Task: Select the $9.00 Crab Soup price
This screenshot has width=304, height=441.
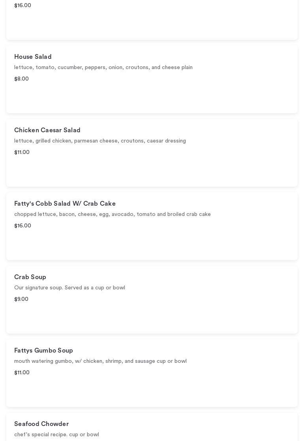Action: point(21,299)
